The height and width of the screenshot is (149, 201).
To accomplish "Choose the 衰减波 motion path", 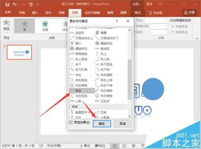I will 103,49.
